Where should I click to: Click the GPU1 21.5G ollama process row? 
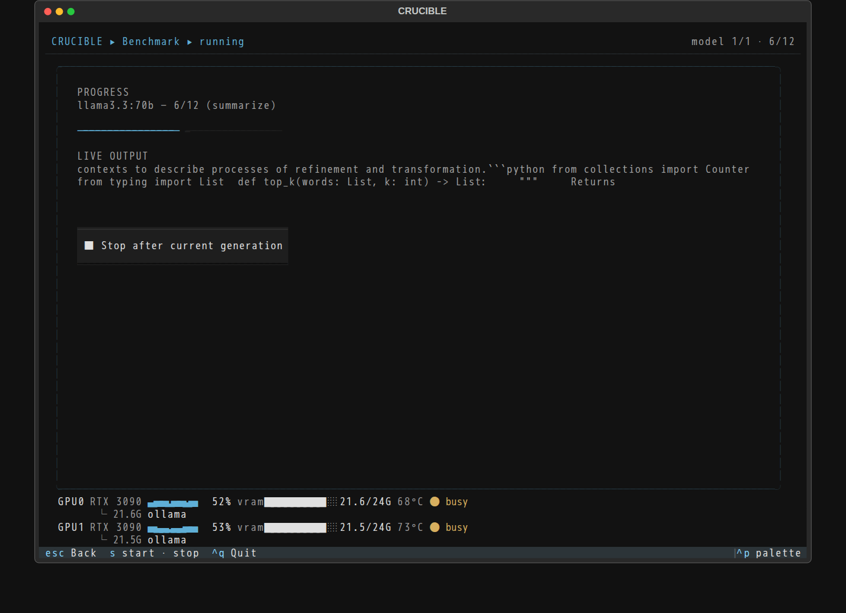click(144, 540)
